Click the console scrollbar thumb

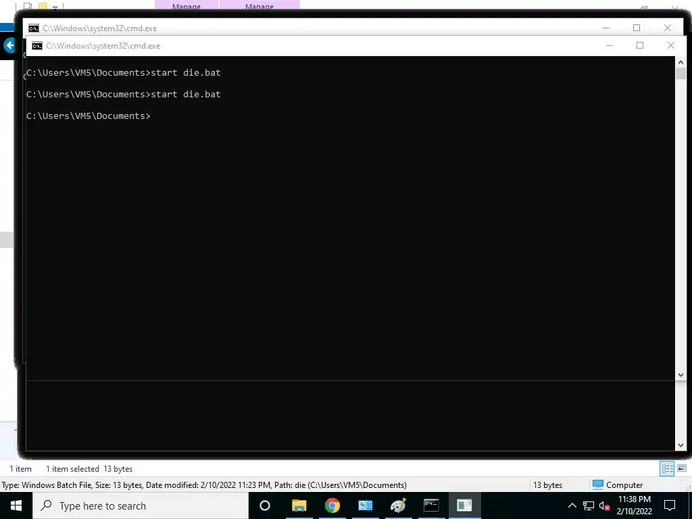point(681,73)
